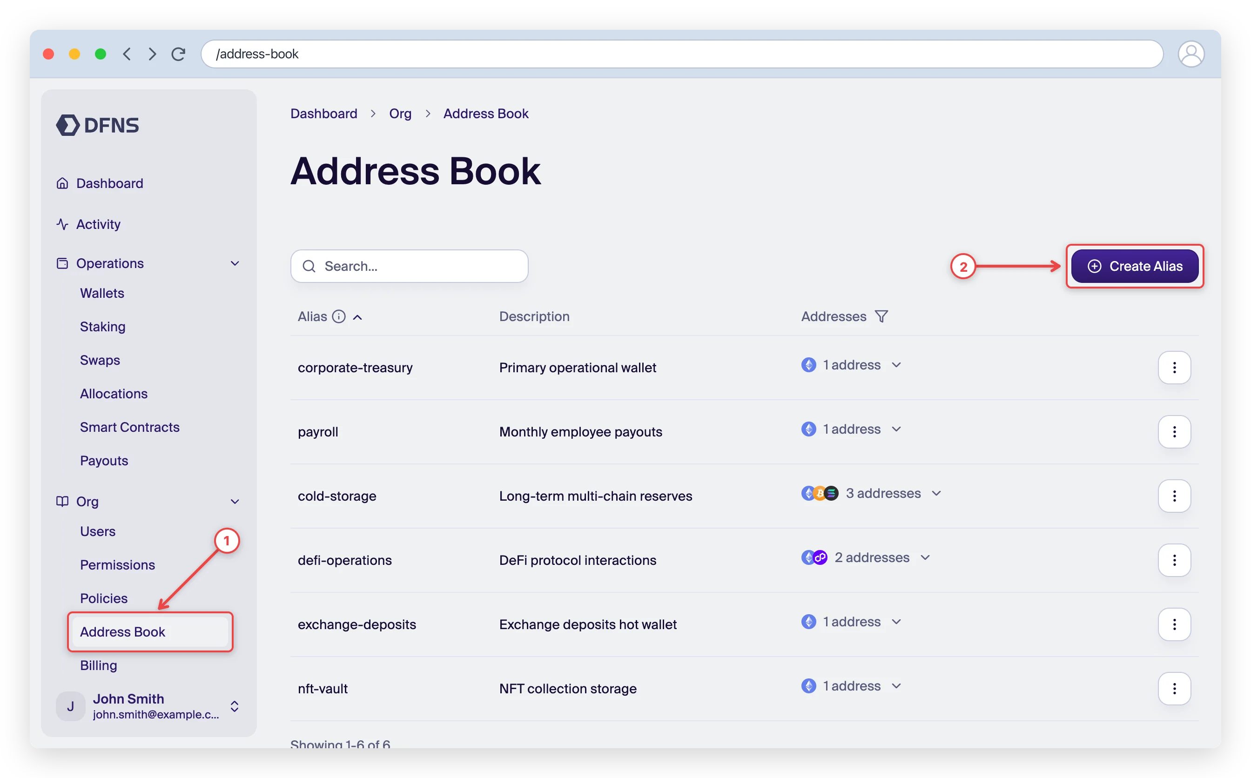Image resolution: width=1251 pixels, height=778 pixels.
Task: Open Users under Org
Action: (98, 531)
